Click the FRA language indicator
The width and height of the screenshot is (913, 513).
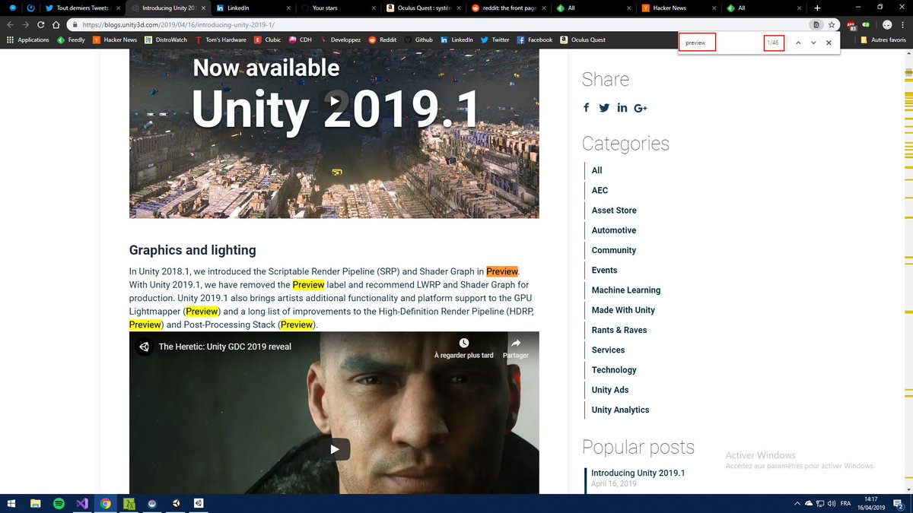click(x=845, y=503)
